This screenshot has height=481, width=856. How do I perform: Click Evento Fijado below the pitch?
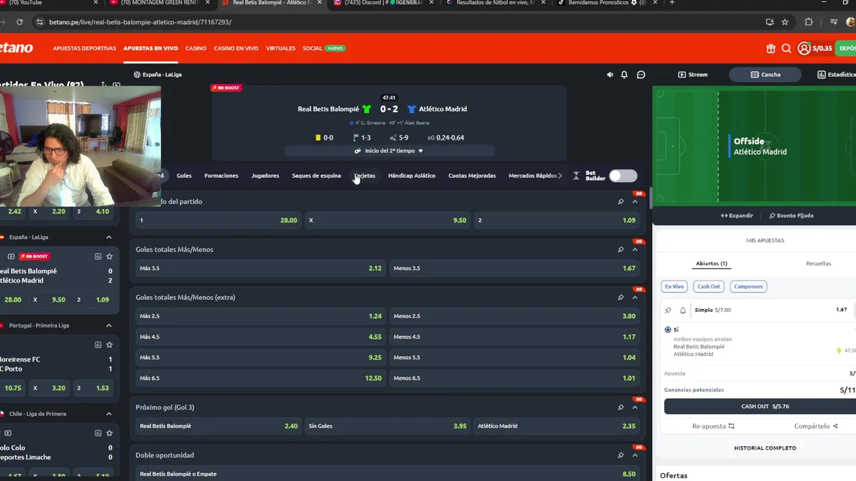(x=791, y=216)
